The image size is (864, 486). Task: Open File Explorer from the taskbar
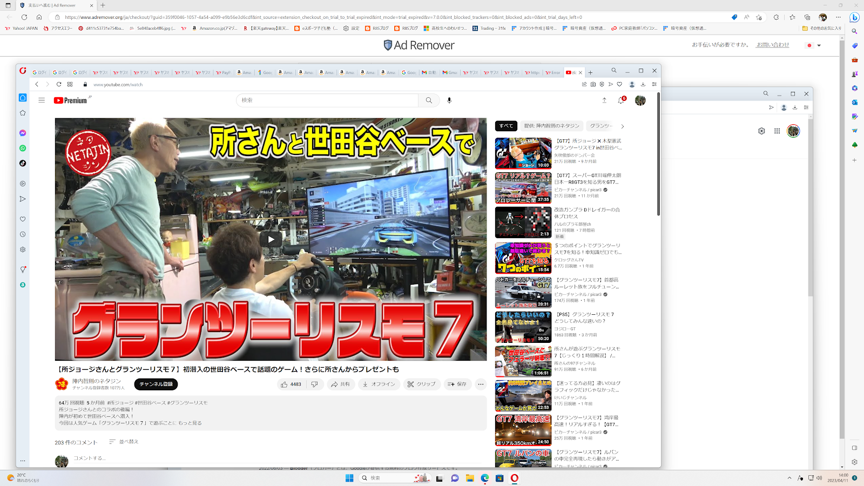[x=470, y=478]
